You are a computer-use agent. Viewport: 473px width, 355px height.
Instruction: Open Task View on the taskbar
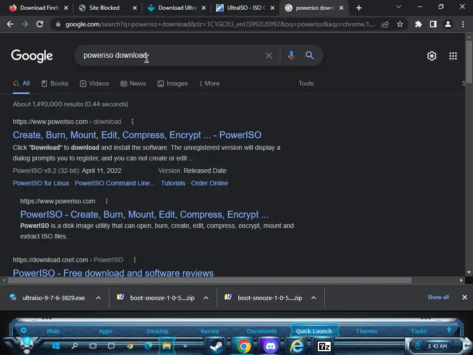point(93,346)
